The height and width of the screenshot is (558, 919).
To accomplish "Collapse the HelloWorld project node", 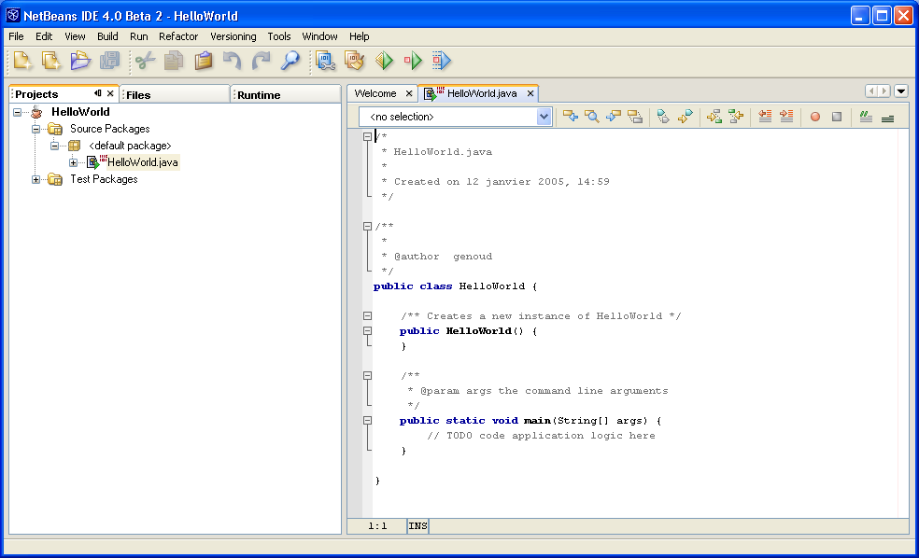I will coord(18,112).
